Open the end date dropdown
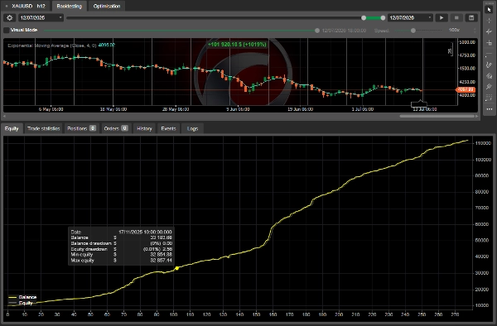497x326 pixels. click(410, 17)
